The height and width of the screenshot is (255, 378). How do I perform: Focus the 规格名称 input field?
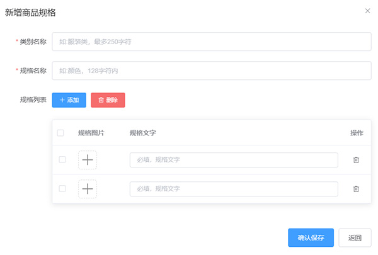[x=211, y=71]
